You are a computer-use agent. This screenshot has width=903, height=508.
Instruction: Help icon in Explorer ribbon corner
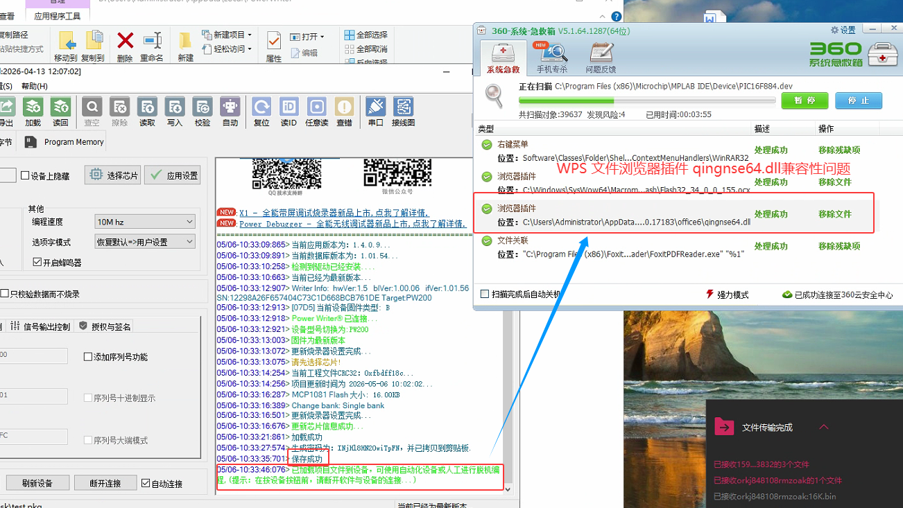pos(617,17)
